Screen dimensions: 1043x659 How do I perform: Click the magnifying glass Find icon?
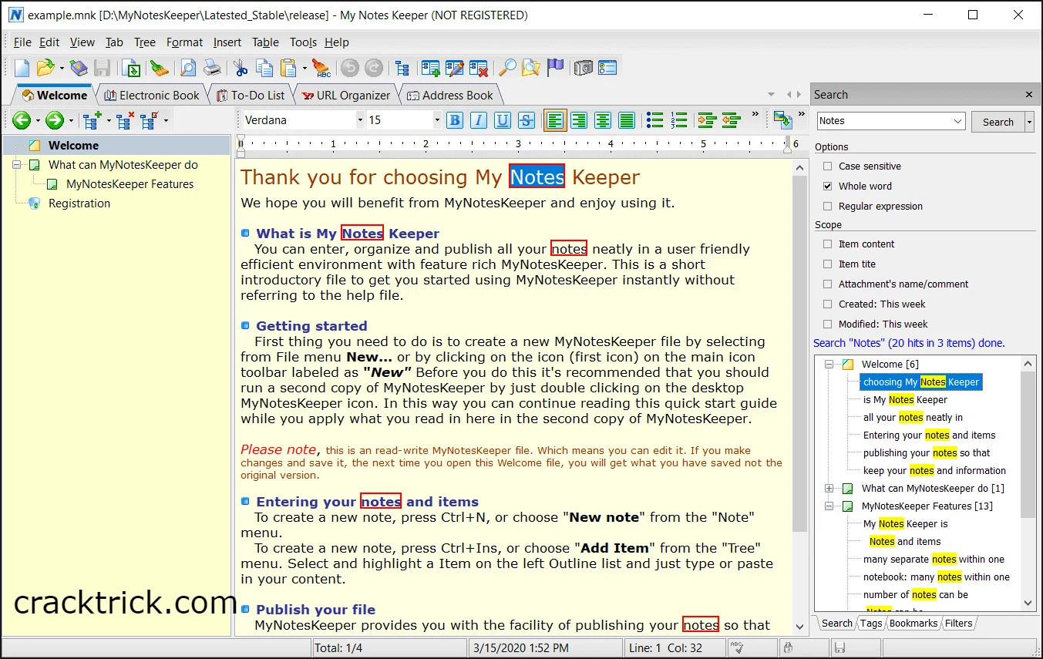(506, 68)
